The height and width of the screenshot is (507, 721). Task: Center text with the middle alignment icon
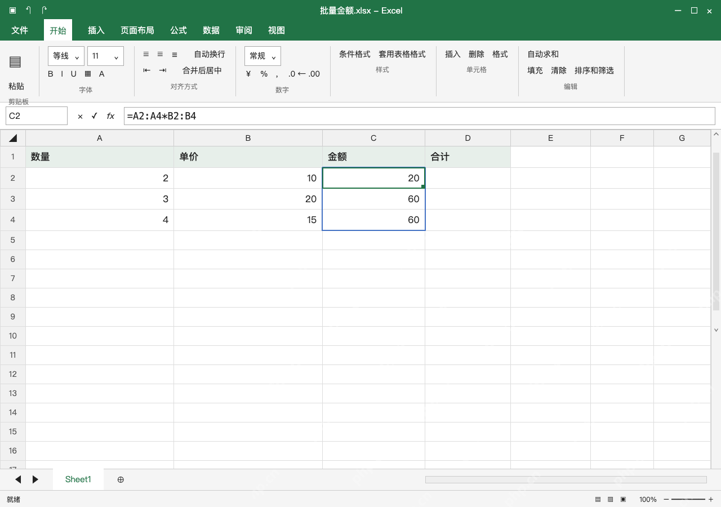[x=160, y=54]
